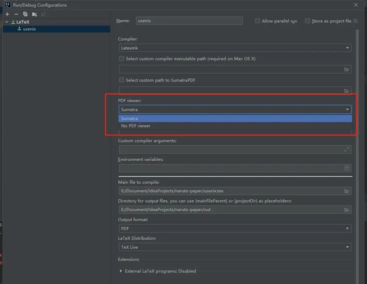Expand External LaTeX programs section

[120, 271]
